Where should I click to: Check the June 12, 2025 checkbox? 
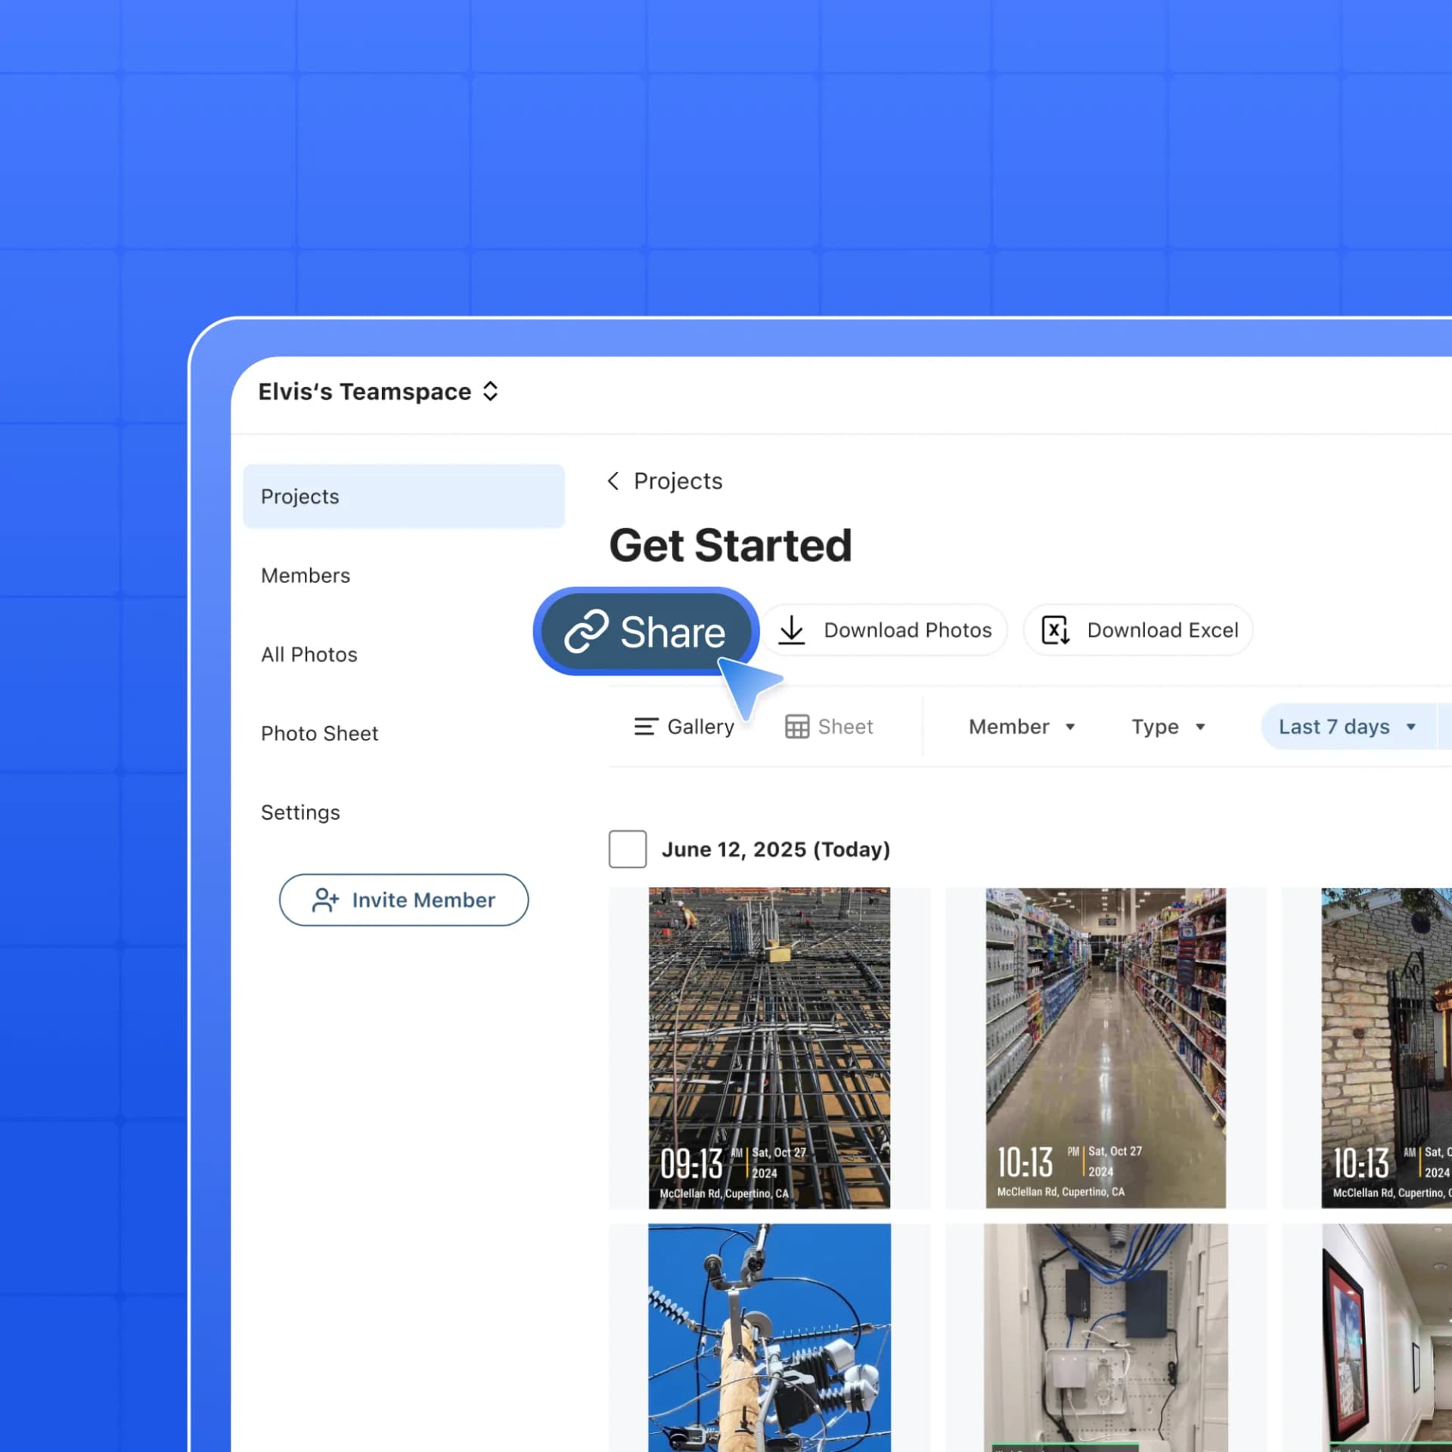(628, 849)
